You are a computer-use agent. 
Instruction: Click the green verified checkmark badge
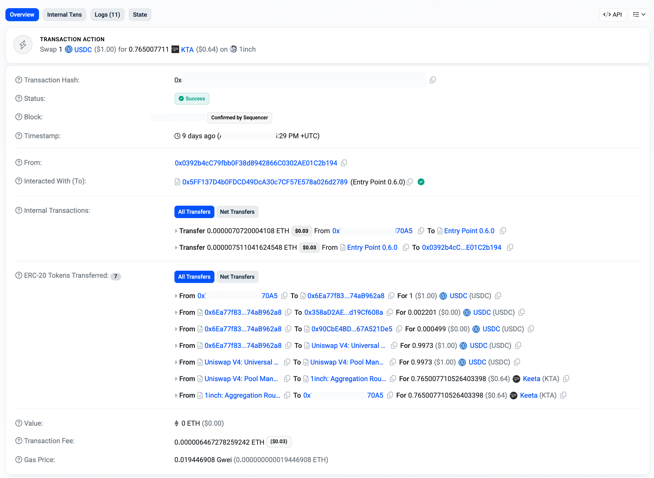click(421, 182)
